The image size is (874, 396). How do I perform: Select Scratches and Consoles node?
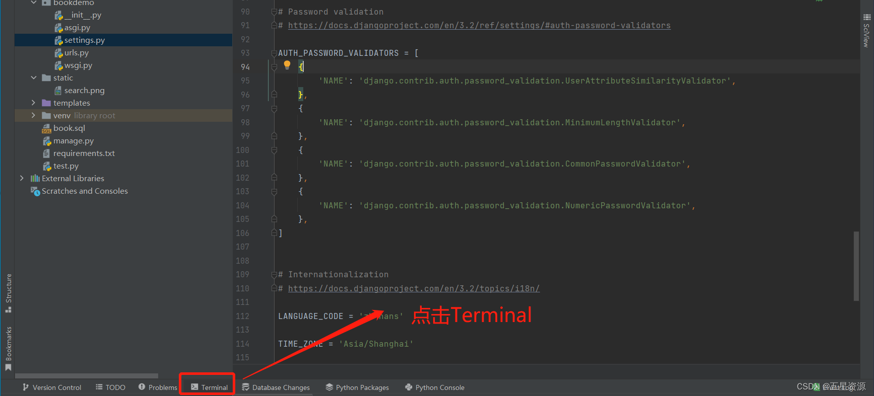(x=85, y=191)
